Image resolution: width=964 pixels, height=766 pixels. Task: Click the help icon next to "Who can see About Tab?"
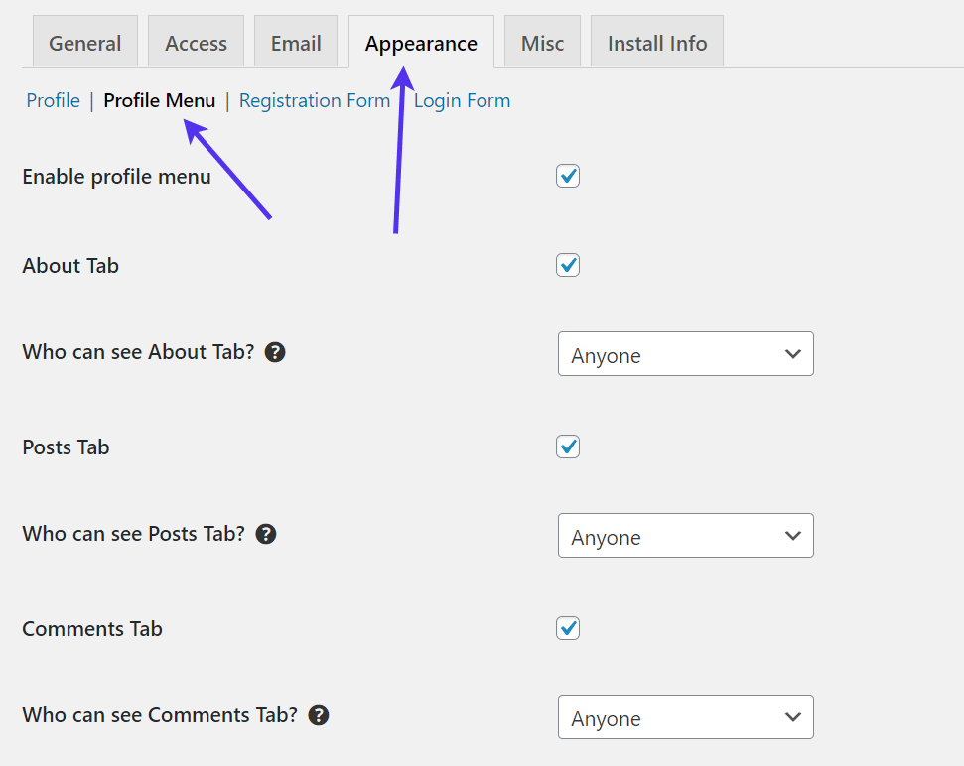click(x=276, y=352)
